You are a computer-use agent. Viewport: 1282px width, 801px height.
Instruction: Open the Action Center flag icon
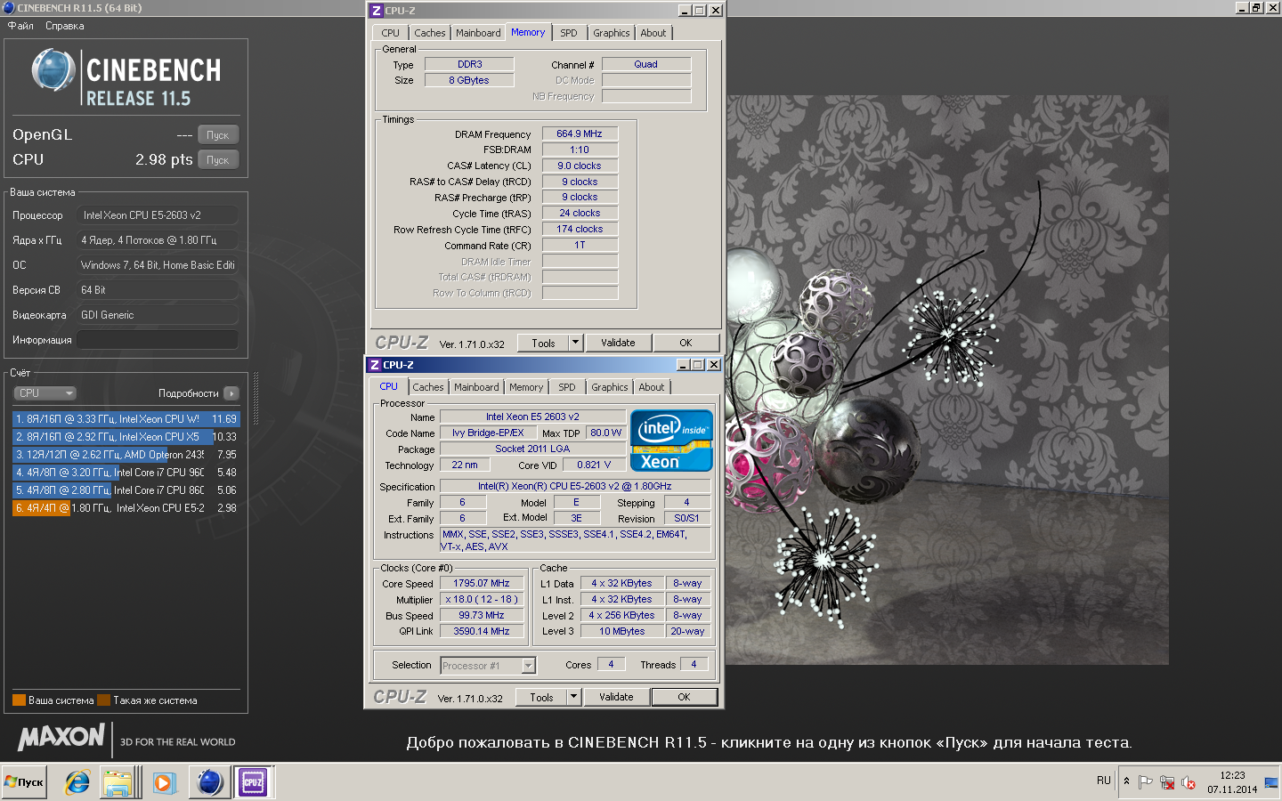pos(1145,782)
